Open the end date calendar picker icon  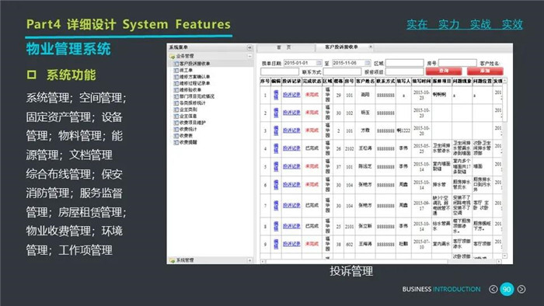[x=368, y=63]
